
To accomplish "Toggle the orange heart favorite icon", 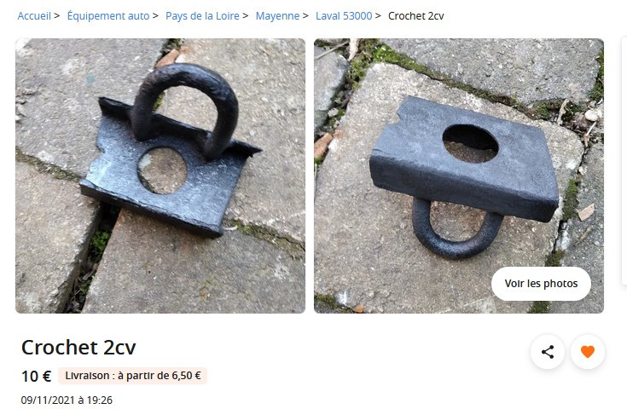I will (x=588, y=352).
